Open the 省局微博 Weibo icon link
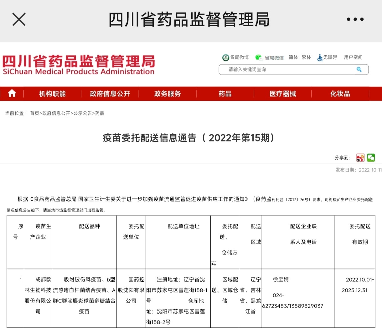This screenshot has width=382, height=328. [x=226, y=58]
